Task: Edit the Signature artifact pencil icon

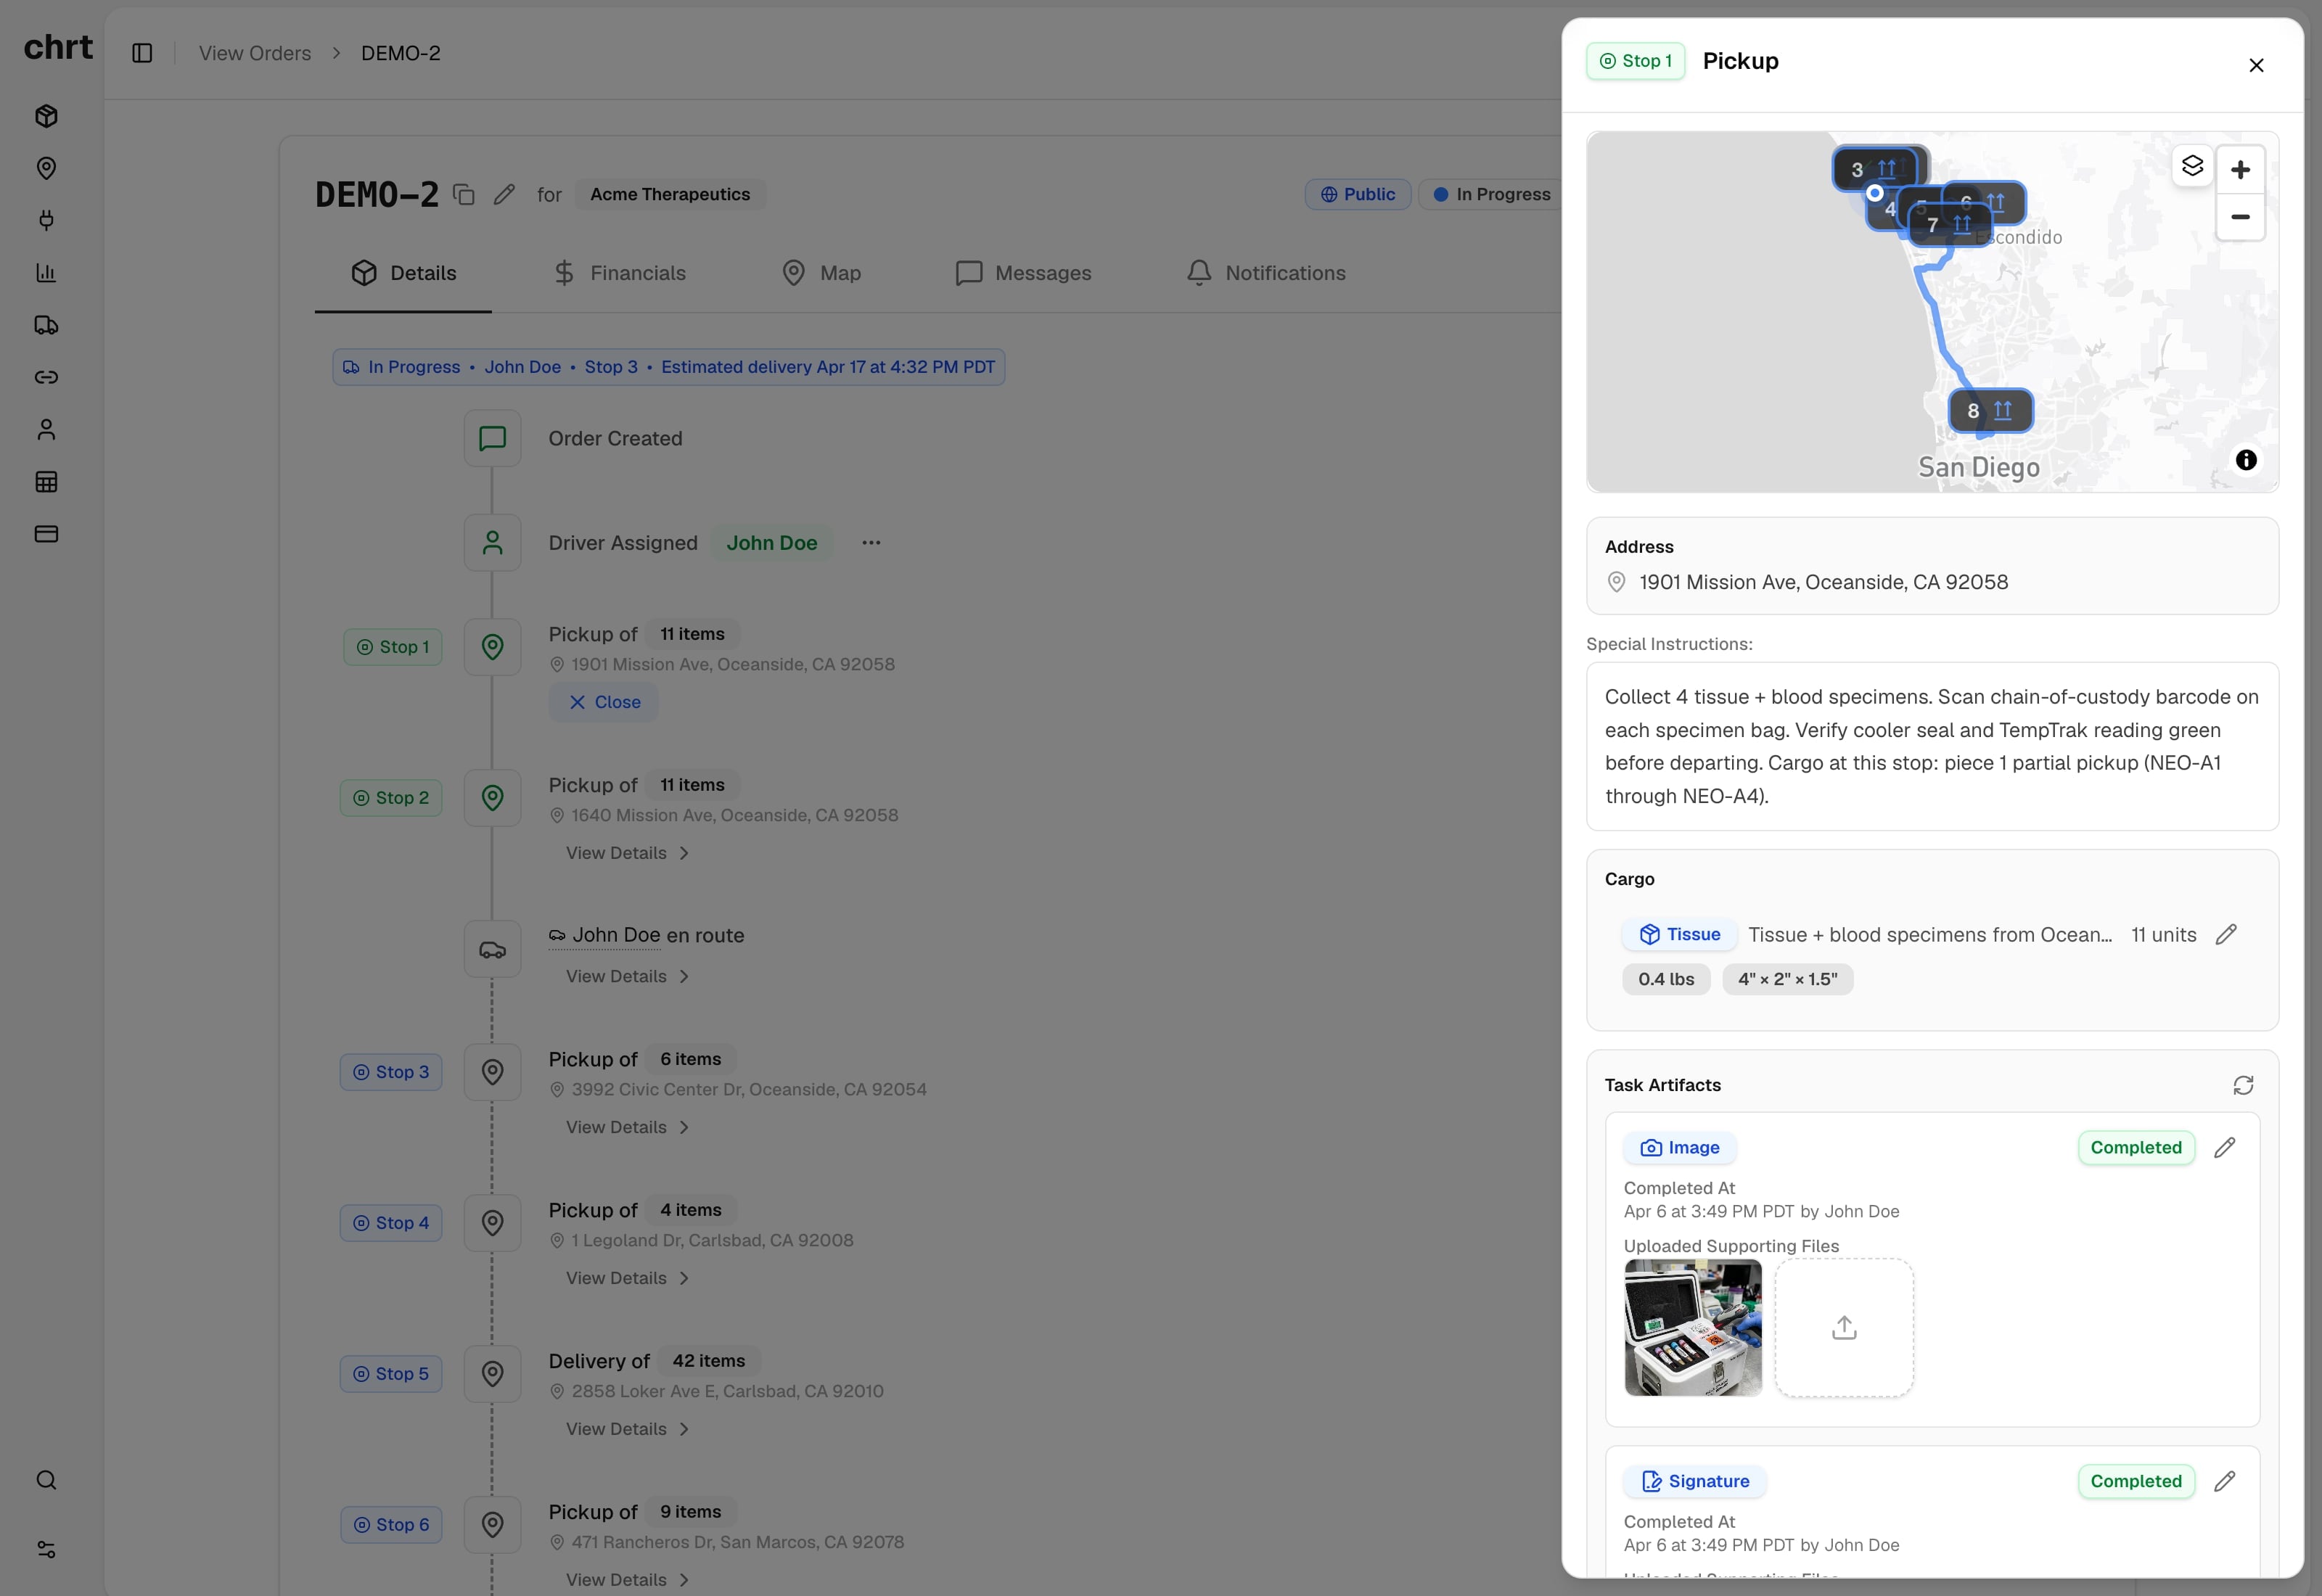Action: point(2224,1481)
